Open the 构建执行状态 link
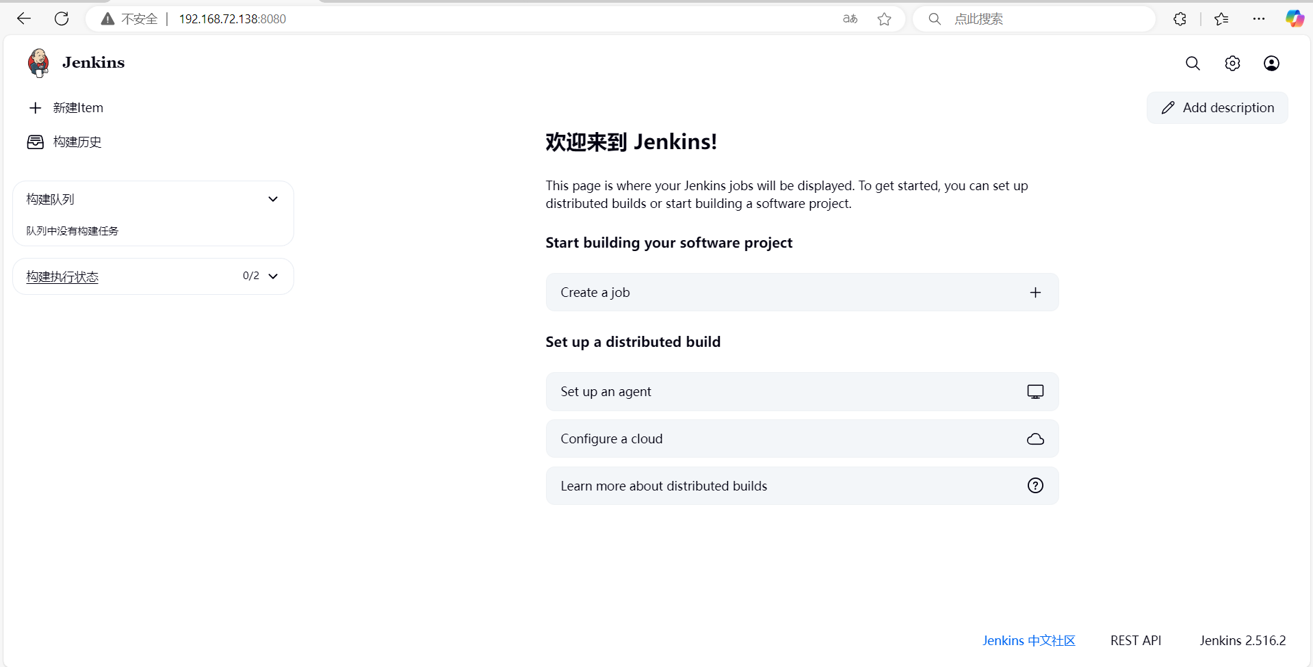1313x667 pixels. tap(62, 277)
